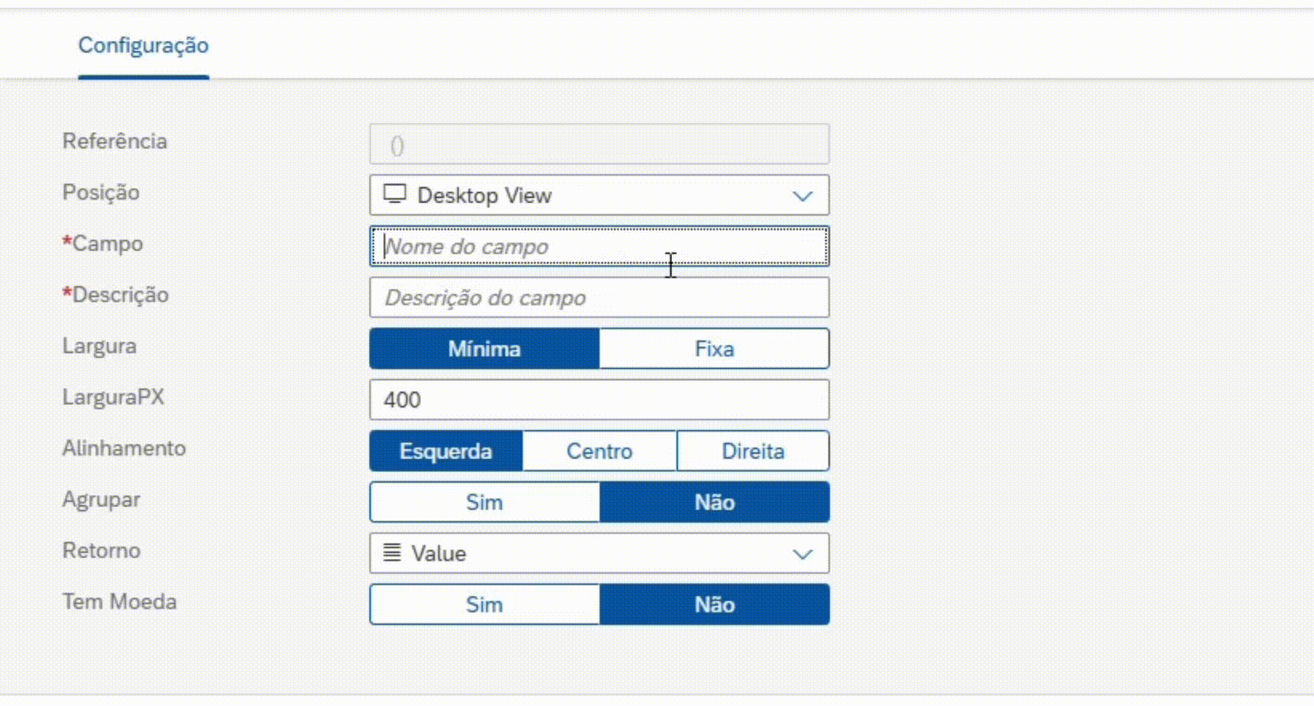Set alignment to Direita
This screenshot has height=706, width=1314.
tap(753, 451)
